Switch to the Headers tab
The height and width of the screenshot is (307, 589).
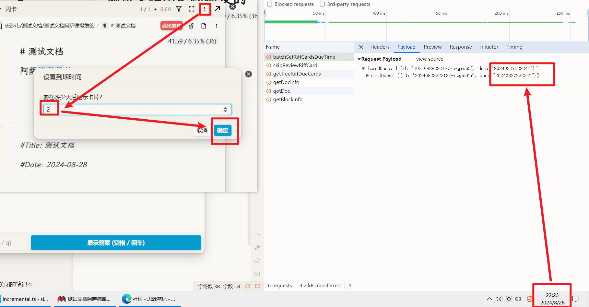pyautogui.click(x=380, y=47)
